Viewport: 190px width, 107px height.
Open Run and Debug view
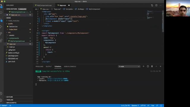(1, 27)
